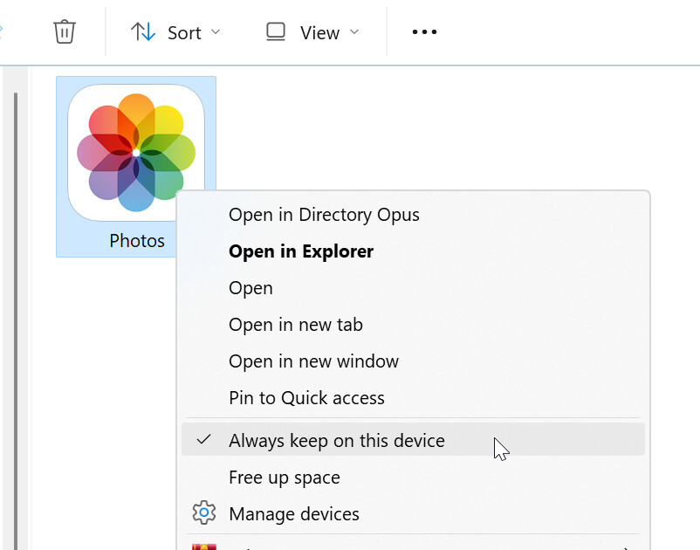Select Open in new window
The image size is (700, 550).
click(313, 361)
